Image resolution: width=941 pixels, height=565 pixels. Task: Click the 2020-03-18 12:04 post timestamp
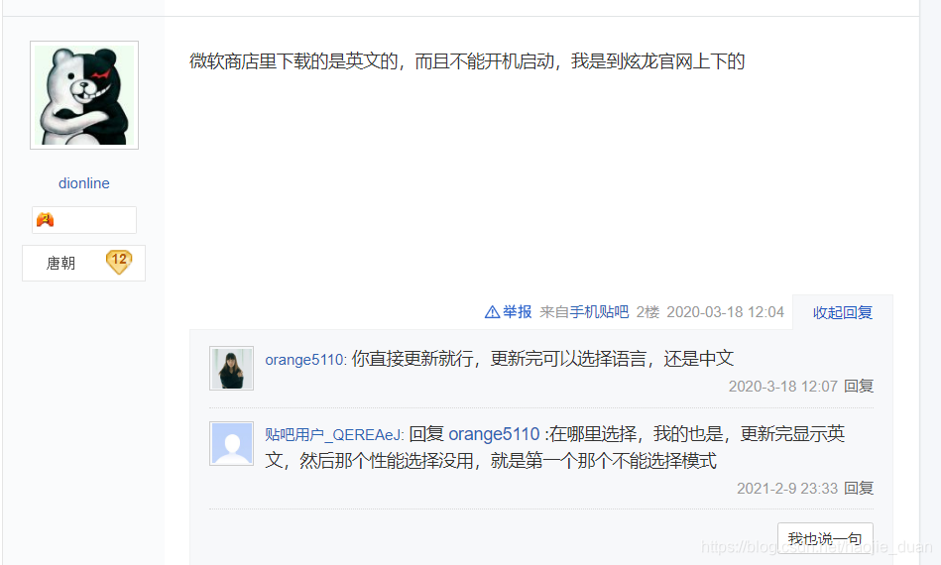(x=725, y=312)
